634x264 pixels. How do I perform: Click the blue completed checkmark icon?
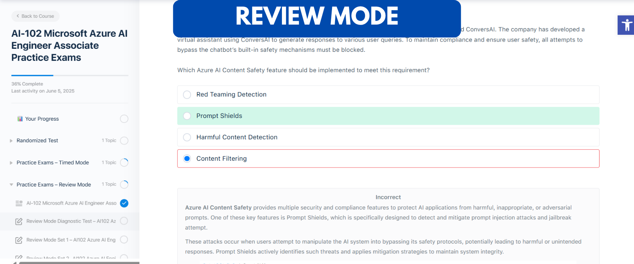tap(124, 203)
